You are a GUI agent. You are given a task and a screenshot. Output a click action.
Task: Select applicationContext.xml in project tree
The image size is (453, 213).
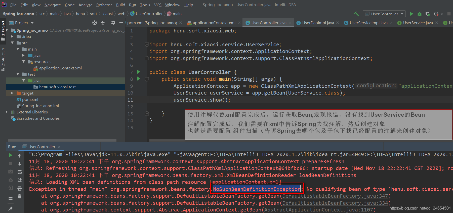(60, 68)
